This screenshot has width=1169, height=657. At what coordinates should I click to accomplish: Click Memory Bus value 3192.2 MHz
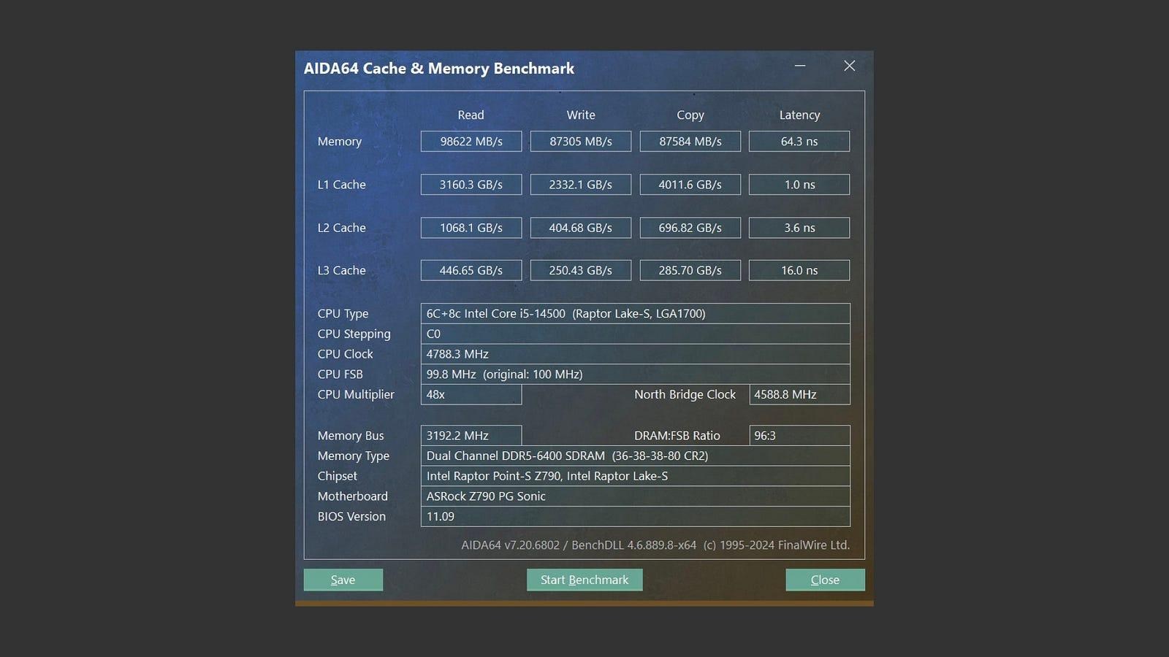[471, 435]
